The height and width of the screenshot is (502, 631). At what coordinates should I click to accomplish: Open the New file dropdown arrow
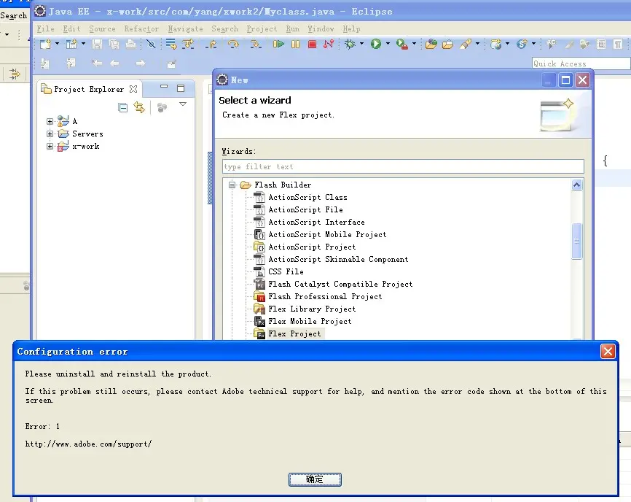coord(57,44)
